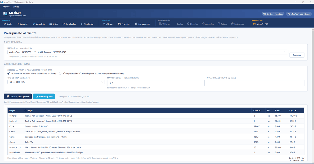314x164 pixels.
Task: Open Crear lista with the pencil icon
Action: click(x=39, y=24)
